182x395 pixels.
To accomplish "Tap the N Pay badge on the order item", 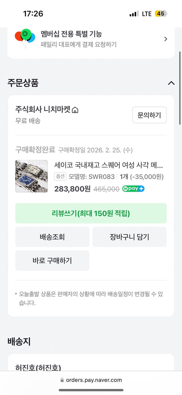I will [133, 189].
